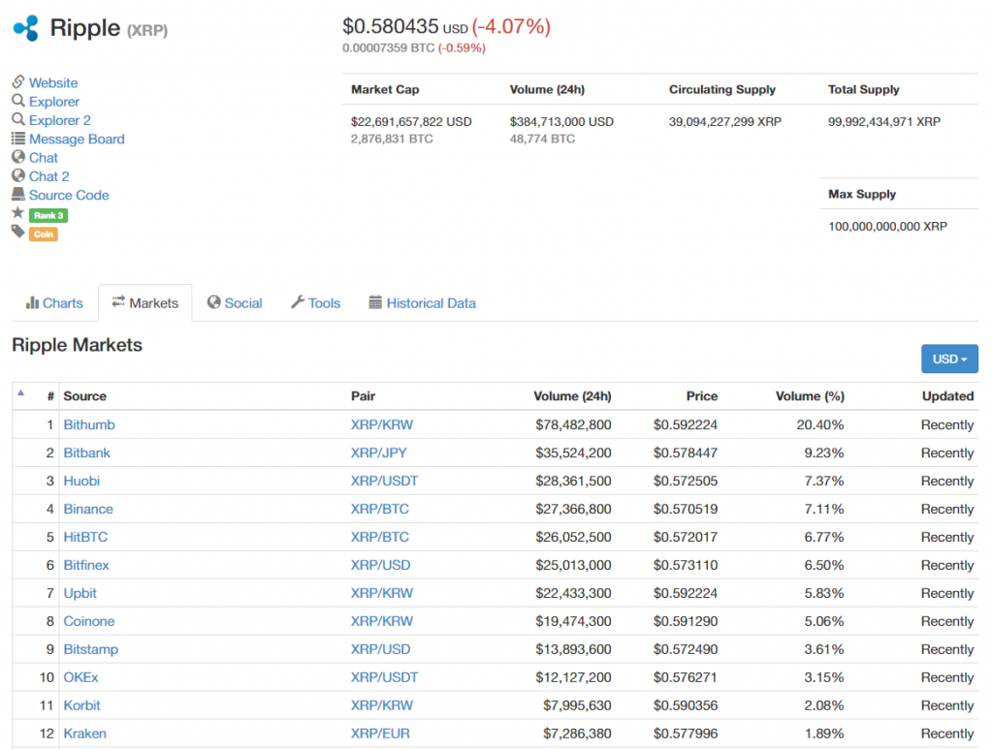Open the Huobi exchange link
The width and height of the screenshot is (993, 750).
(x=81, y=481)
